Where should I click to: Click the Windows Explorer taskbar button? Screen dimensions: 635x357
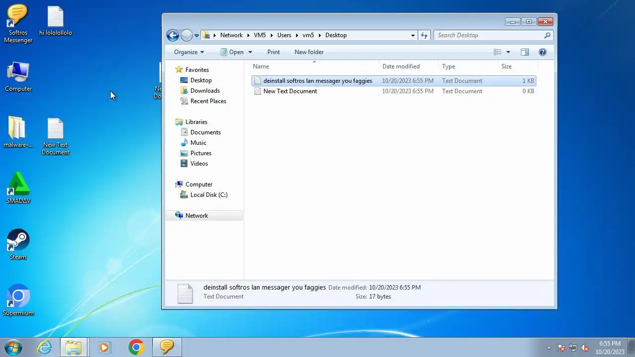point(74,347)
